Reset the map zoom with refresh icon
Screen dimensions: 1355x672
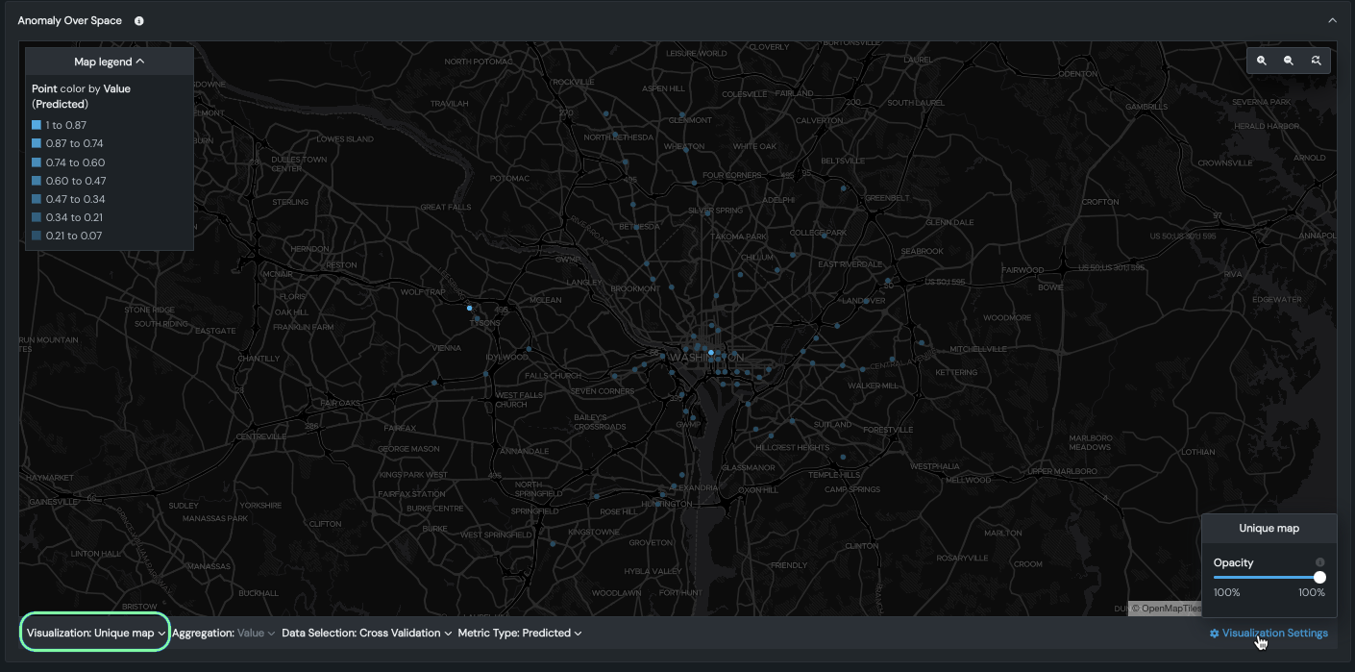pos(1316,61)
